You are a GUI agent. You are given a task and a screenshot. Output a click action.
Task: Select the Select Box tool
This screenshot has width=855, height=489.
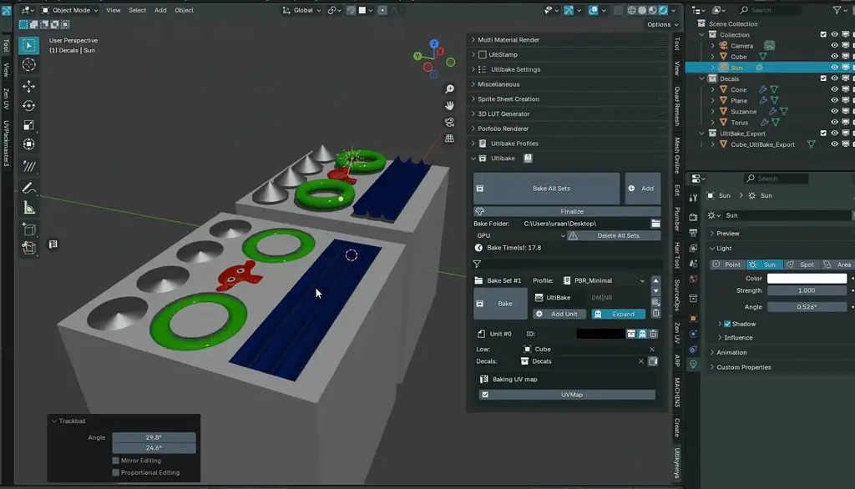click(29, 45)
